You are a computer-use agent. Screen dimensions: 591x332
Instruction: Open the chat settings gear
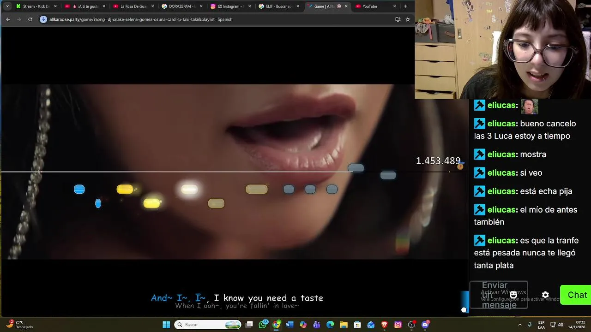click(545, 295)
